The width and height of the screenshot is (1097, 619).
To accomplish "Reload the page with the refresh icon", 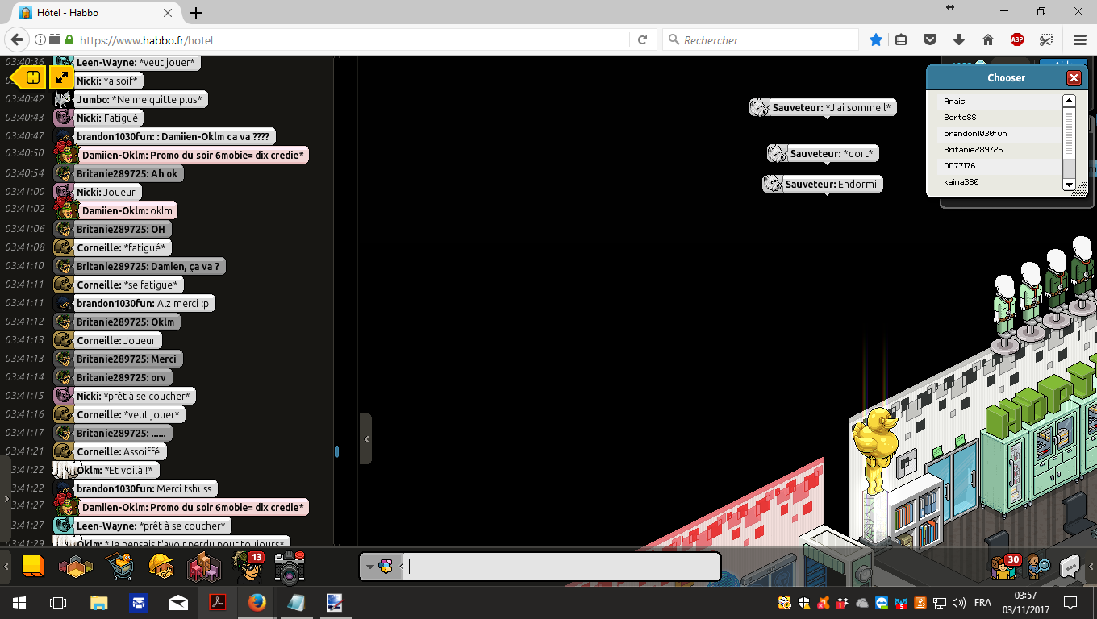I will click(643, 39).
